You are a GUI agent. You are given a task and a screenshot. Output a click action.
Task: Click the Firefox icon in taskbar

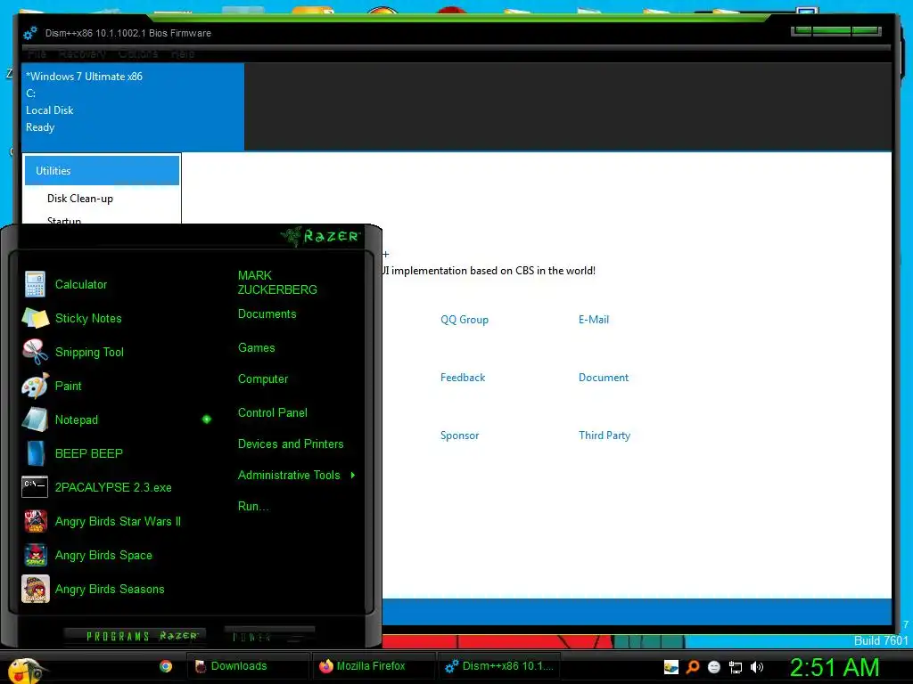click(325, 666)
